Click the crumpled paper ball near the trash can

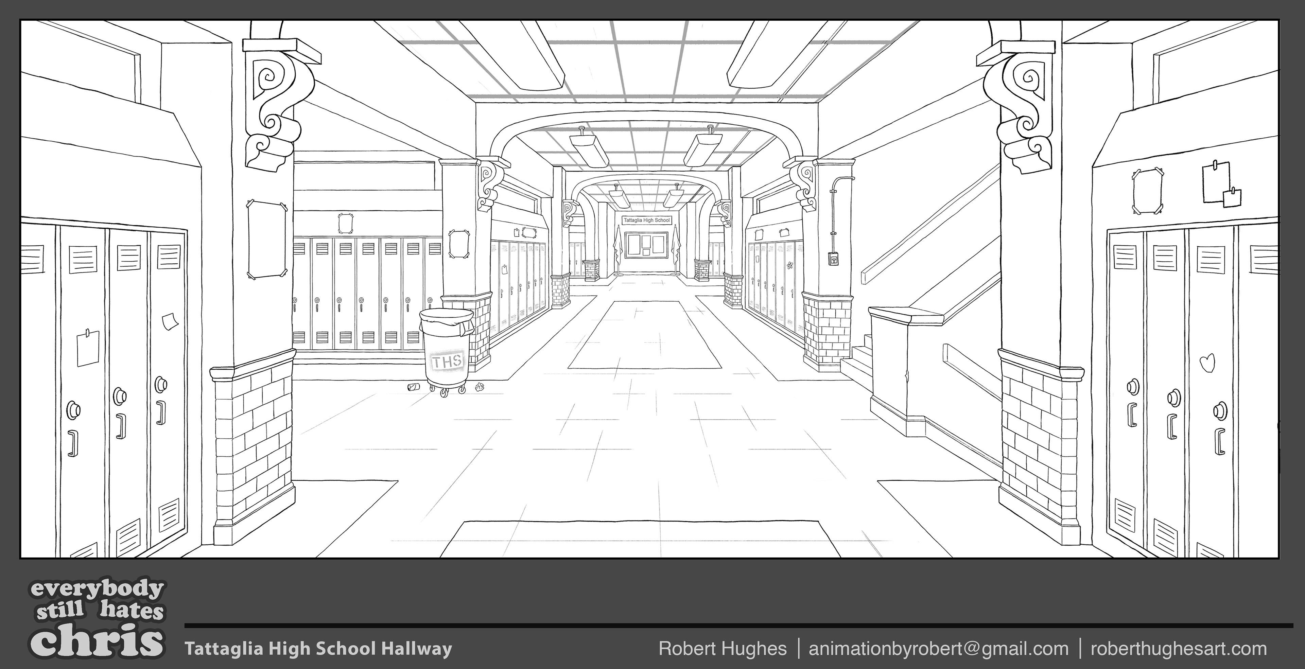point(479,387)
